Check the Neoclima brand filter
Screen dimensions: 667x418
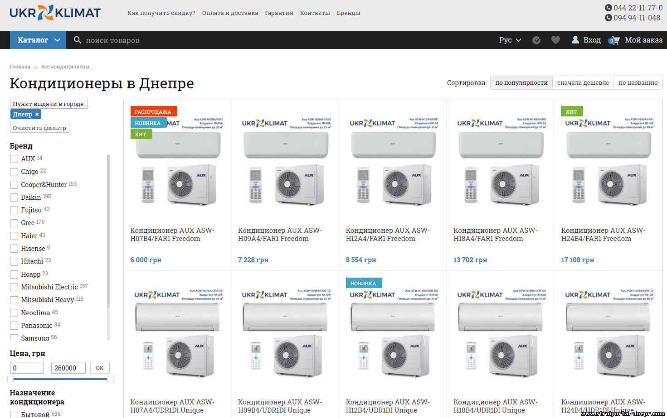[x=14, y=313]
